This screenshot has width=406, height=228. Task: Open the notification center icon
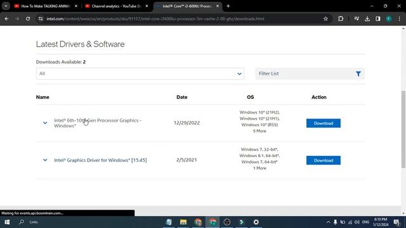pos(396,222)
